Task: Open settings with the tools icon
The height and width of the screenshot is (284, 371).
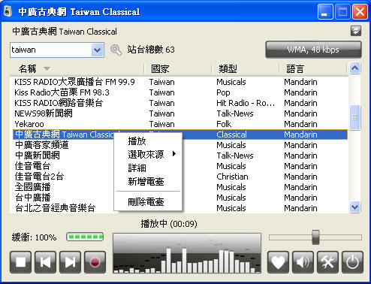Action: click(327, 262)
